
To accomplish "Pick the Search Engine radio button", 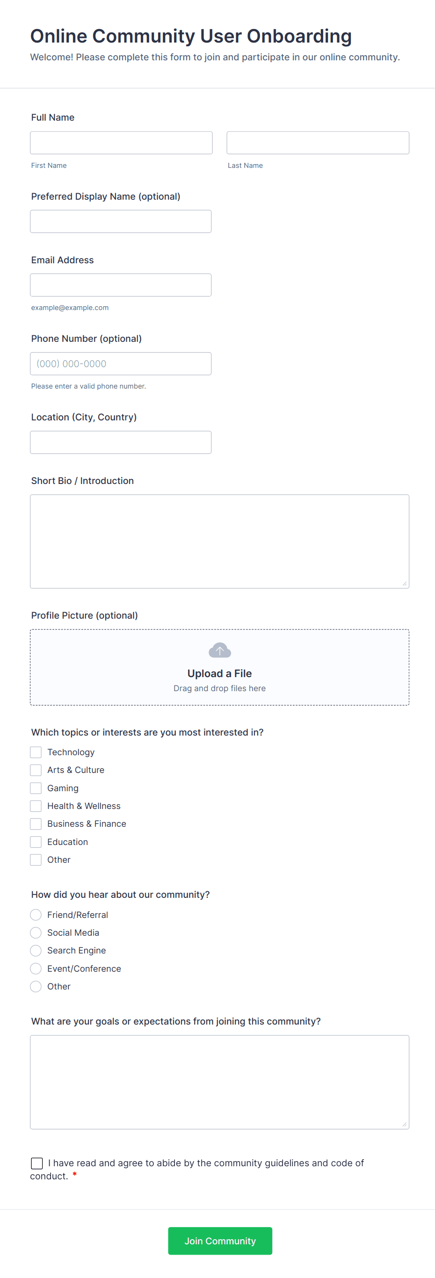I will (36, 951).
